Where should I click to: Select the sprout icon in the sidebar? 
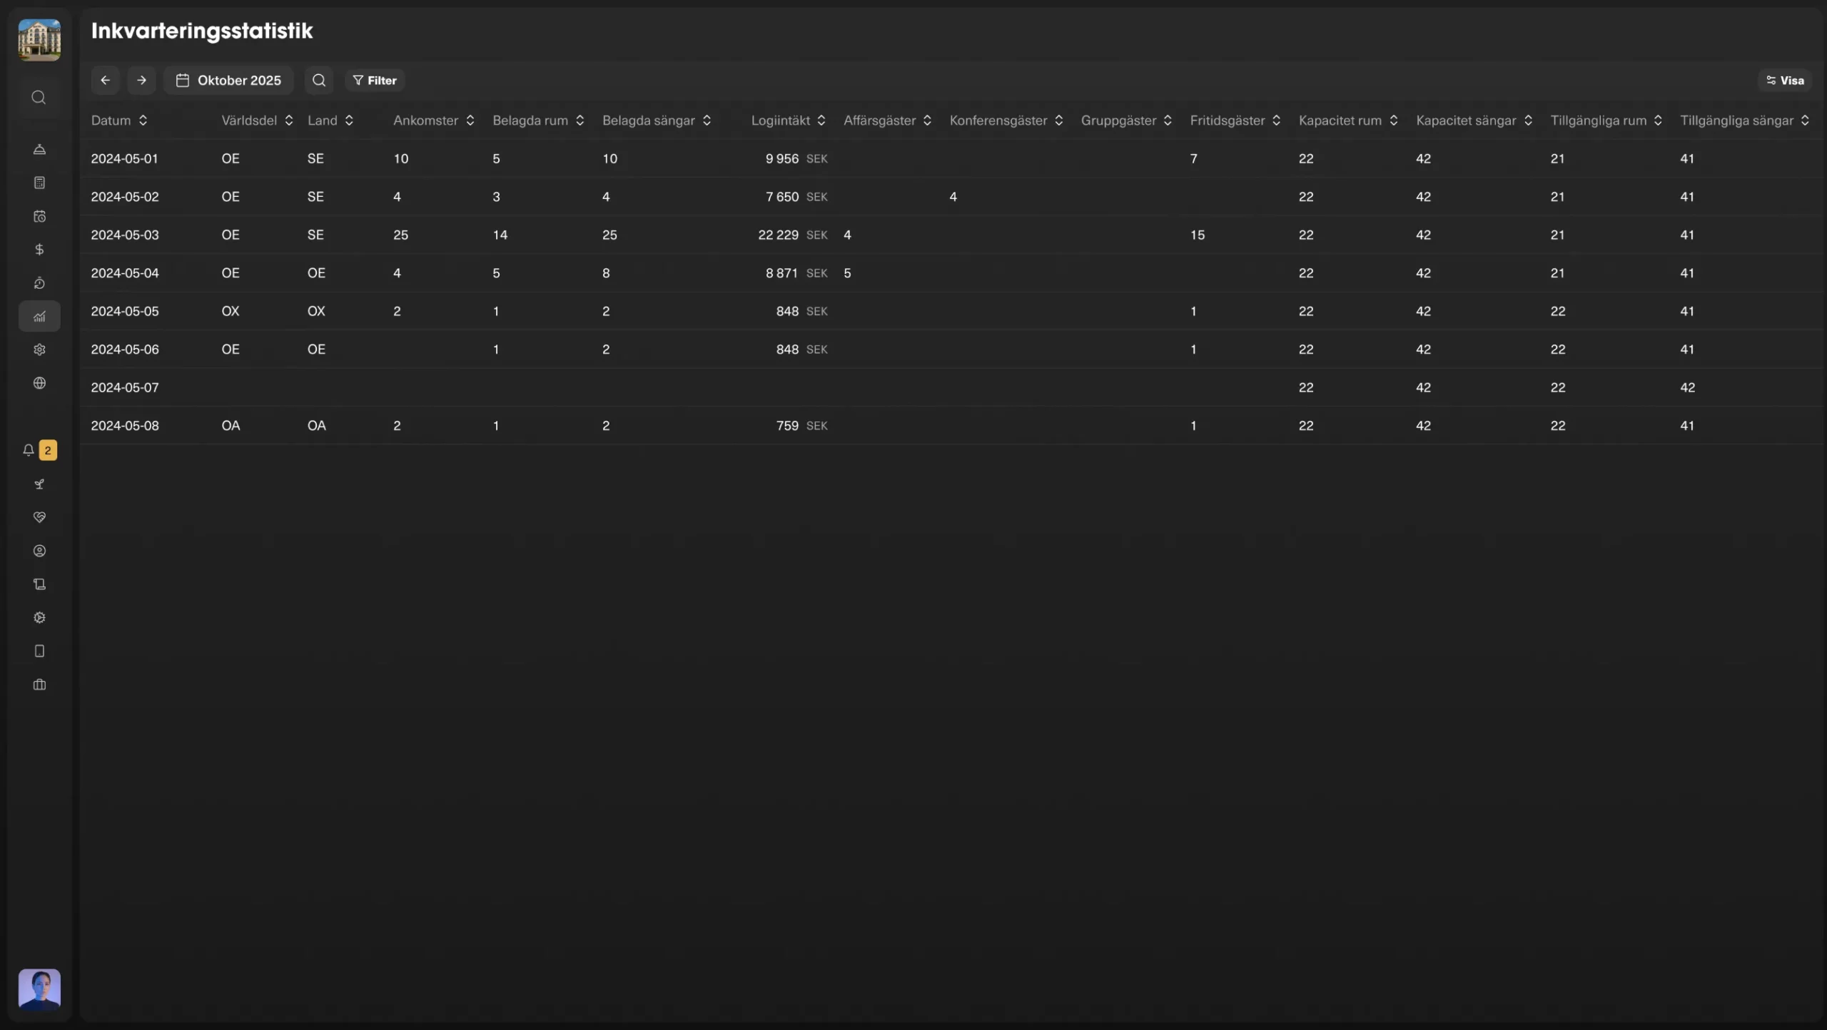coord(39,484)
